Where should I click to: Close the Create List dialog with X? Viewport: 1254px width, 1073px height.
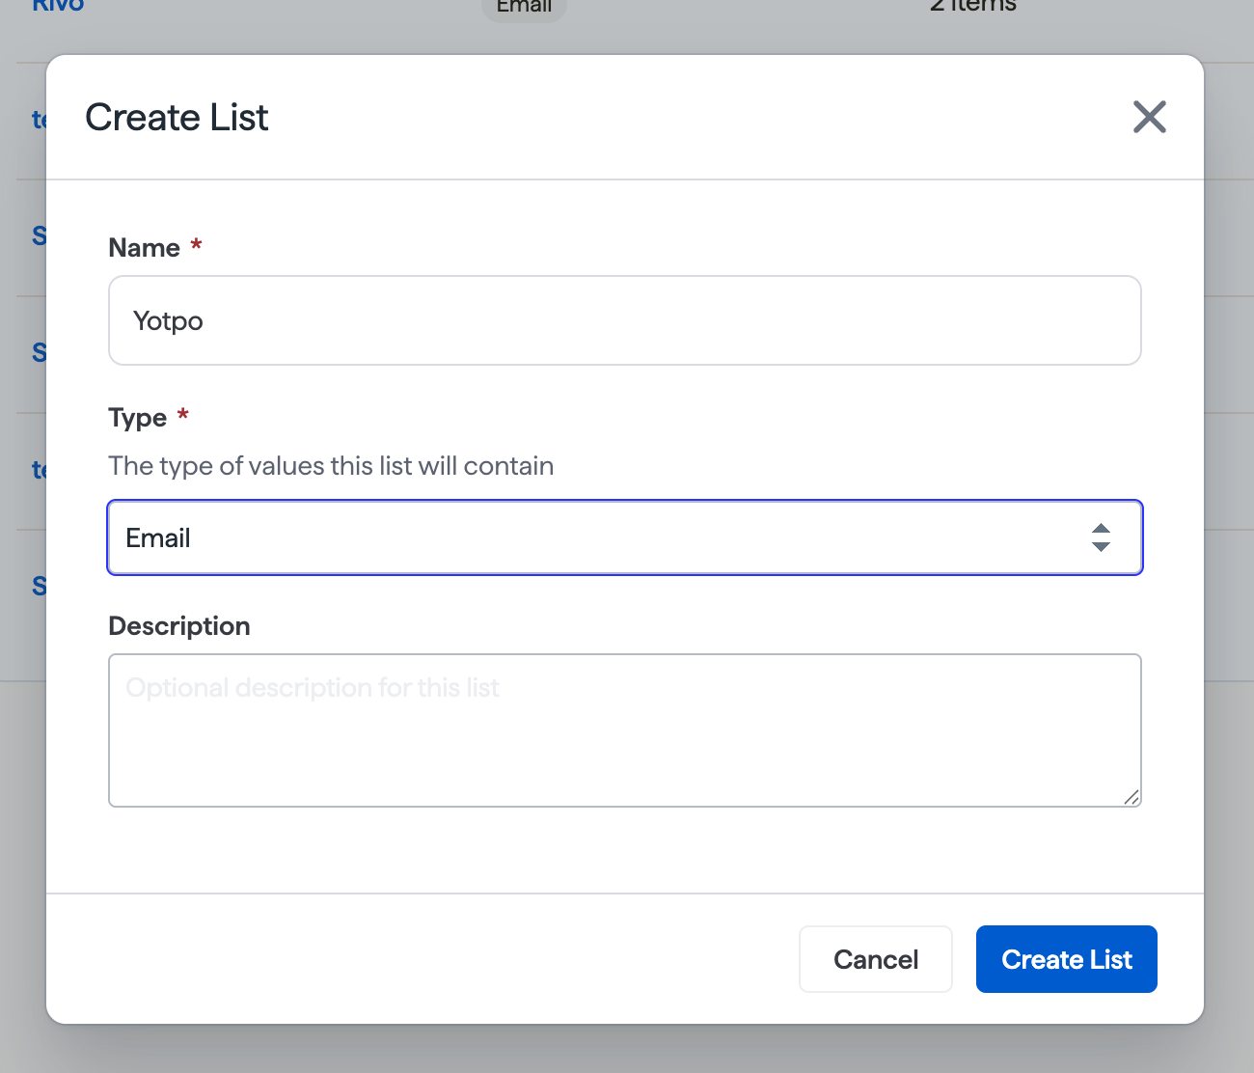coord(1149,117)
